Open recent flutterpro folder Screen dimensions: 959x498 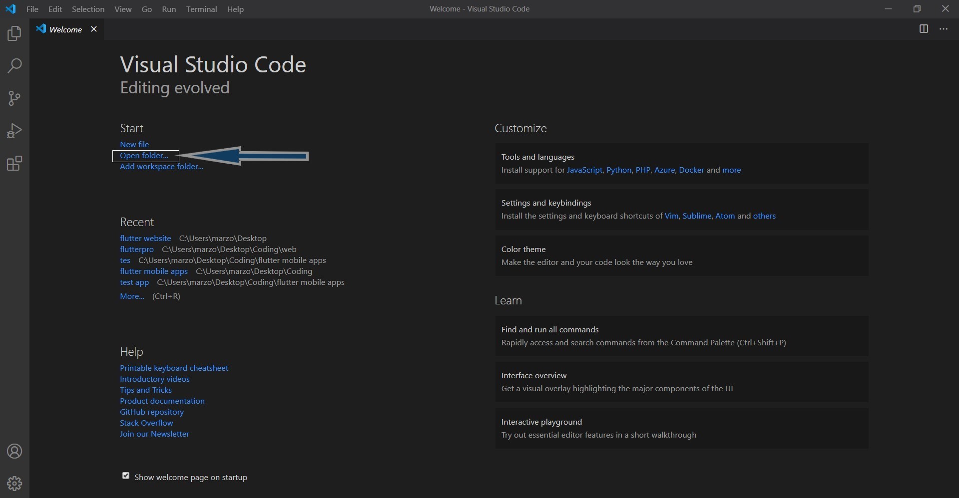coord(137,249)
